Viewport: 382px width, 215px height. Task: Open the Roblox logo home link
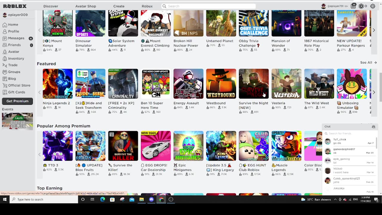pyautogui.click(x=15, y=6)
